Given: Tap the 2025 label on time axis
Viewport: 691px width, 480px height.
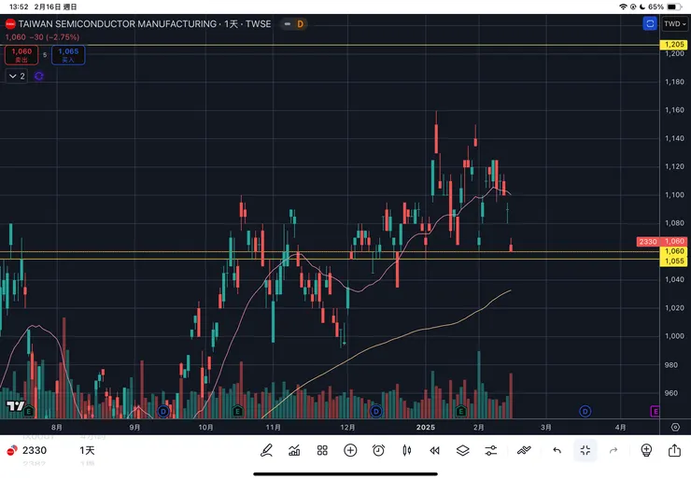Looking at the screenshot, I should click(426, 428).
